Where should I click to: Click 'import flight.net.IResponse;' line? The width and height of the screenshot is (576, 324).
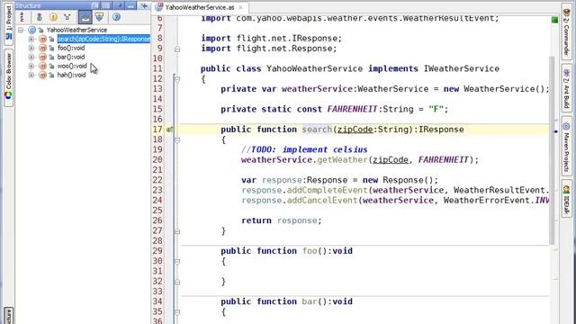tap(271, 38)
